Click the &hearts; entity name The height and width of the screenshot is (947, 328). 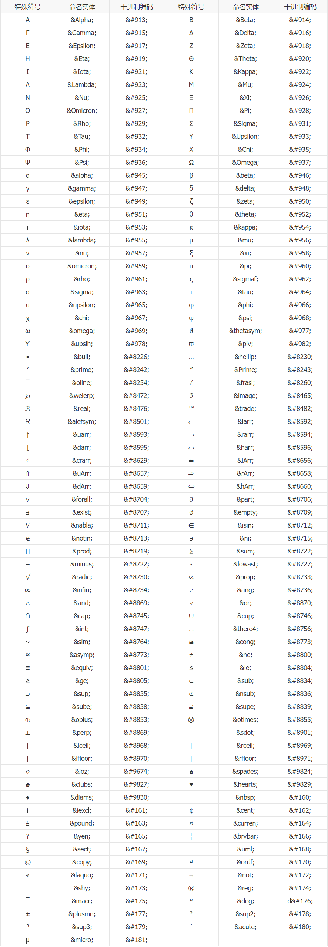(x=245, y=784)
